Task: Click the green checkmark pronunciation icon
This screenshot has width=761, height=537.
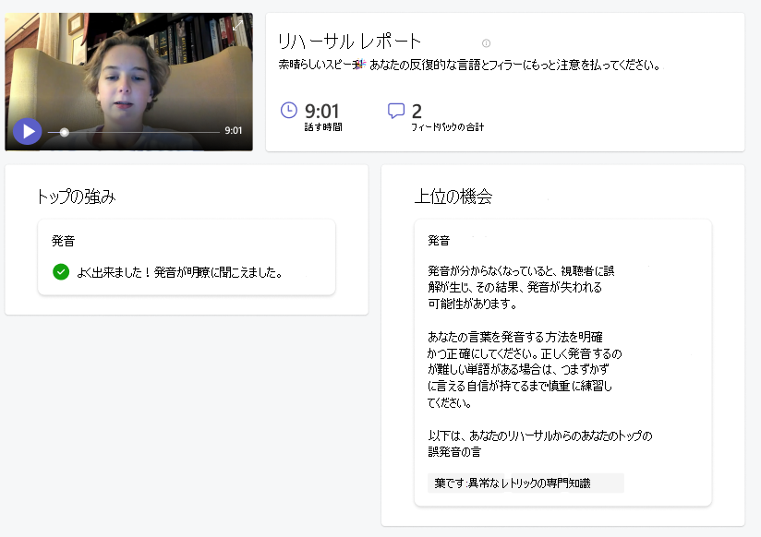Action: (61, 271)
